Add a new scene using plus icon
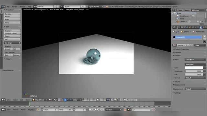Image resolution: width=207 pixels, height=116 pixels. [x=82, y=6]
